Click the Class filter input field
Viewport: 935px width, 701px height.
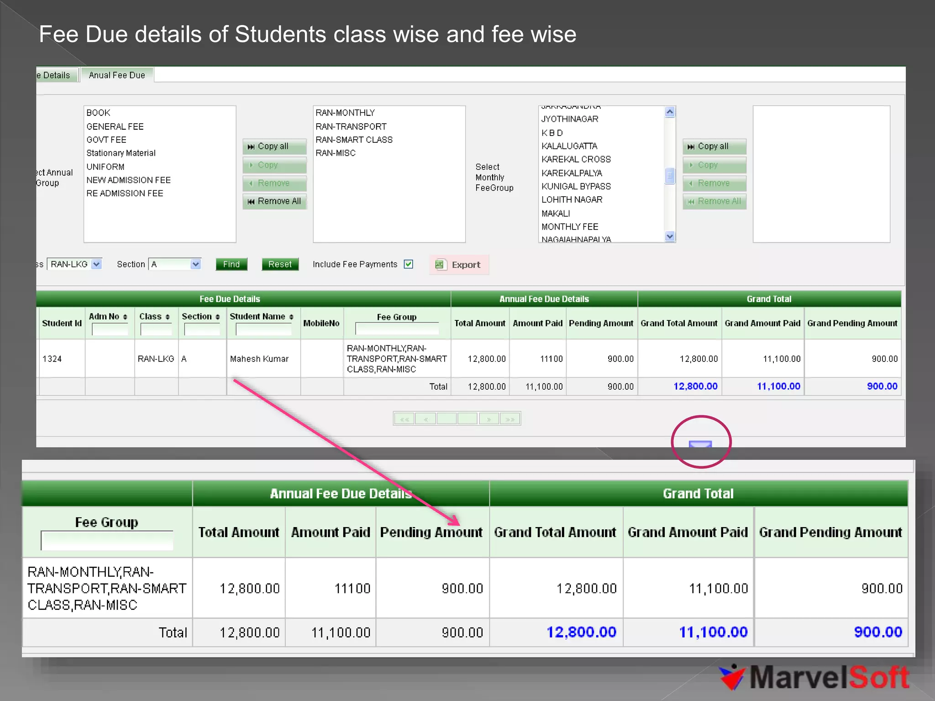click(156, 330)
